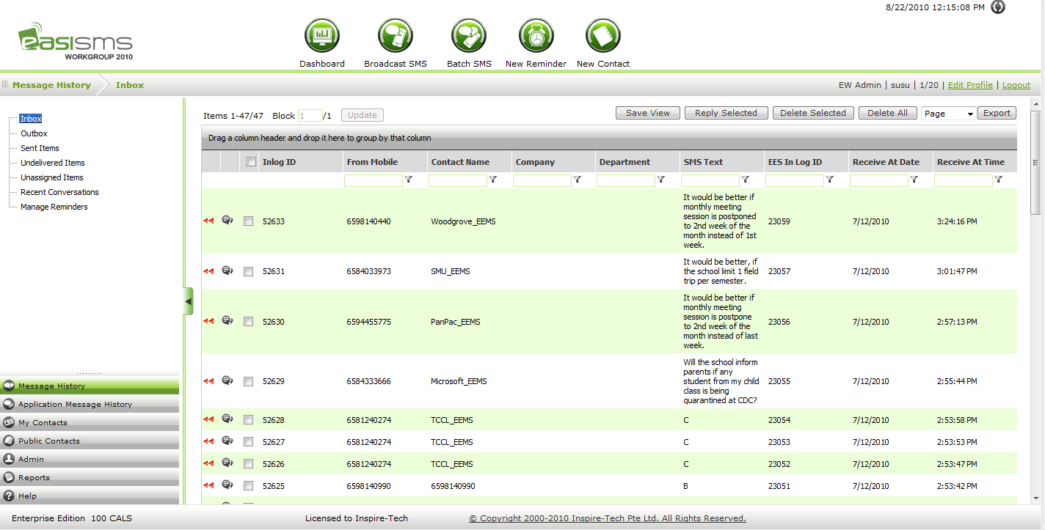Click the Reply Selected button
Image resolution: width=1045 pixels, height=530 pixels.
point(726,113)
